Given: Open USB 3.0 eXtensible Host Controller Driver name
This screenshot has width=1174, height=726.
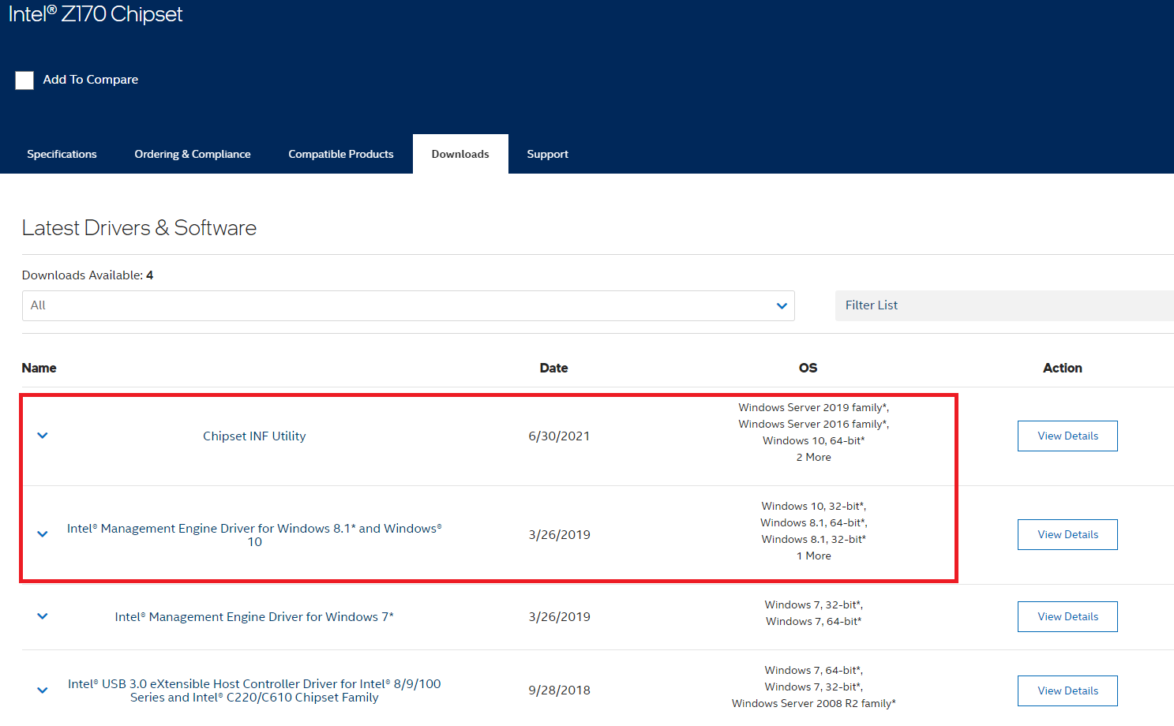Looking at the screenshot, I should click(254, 690).
